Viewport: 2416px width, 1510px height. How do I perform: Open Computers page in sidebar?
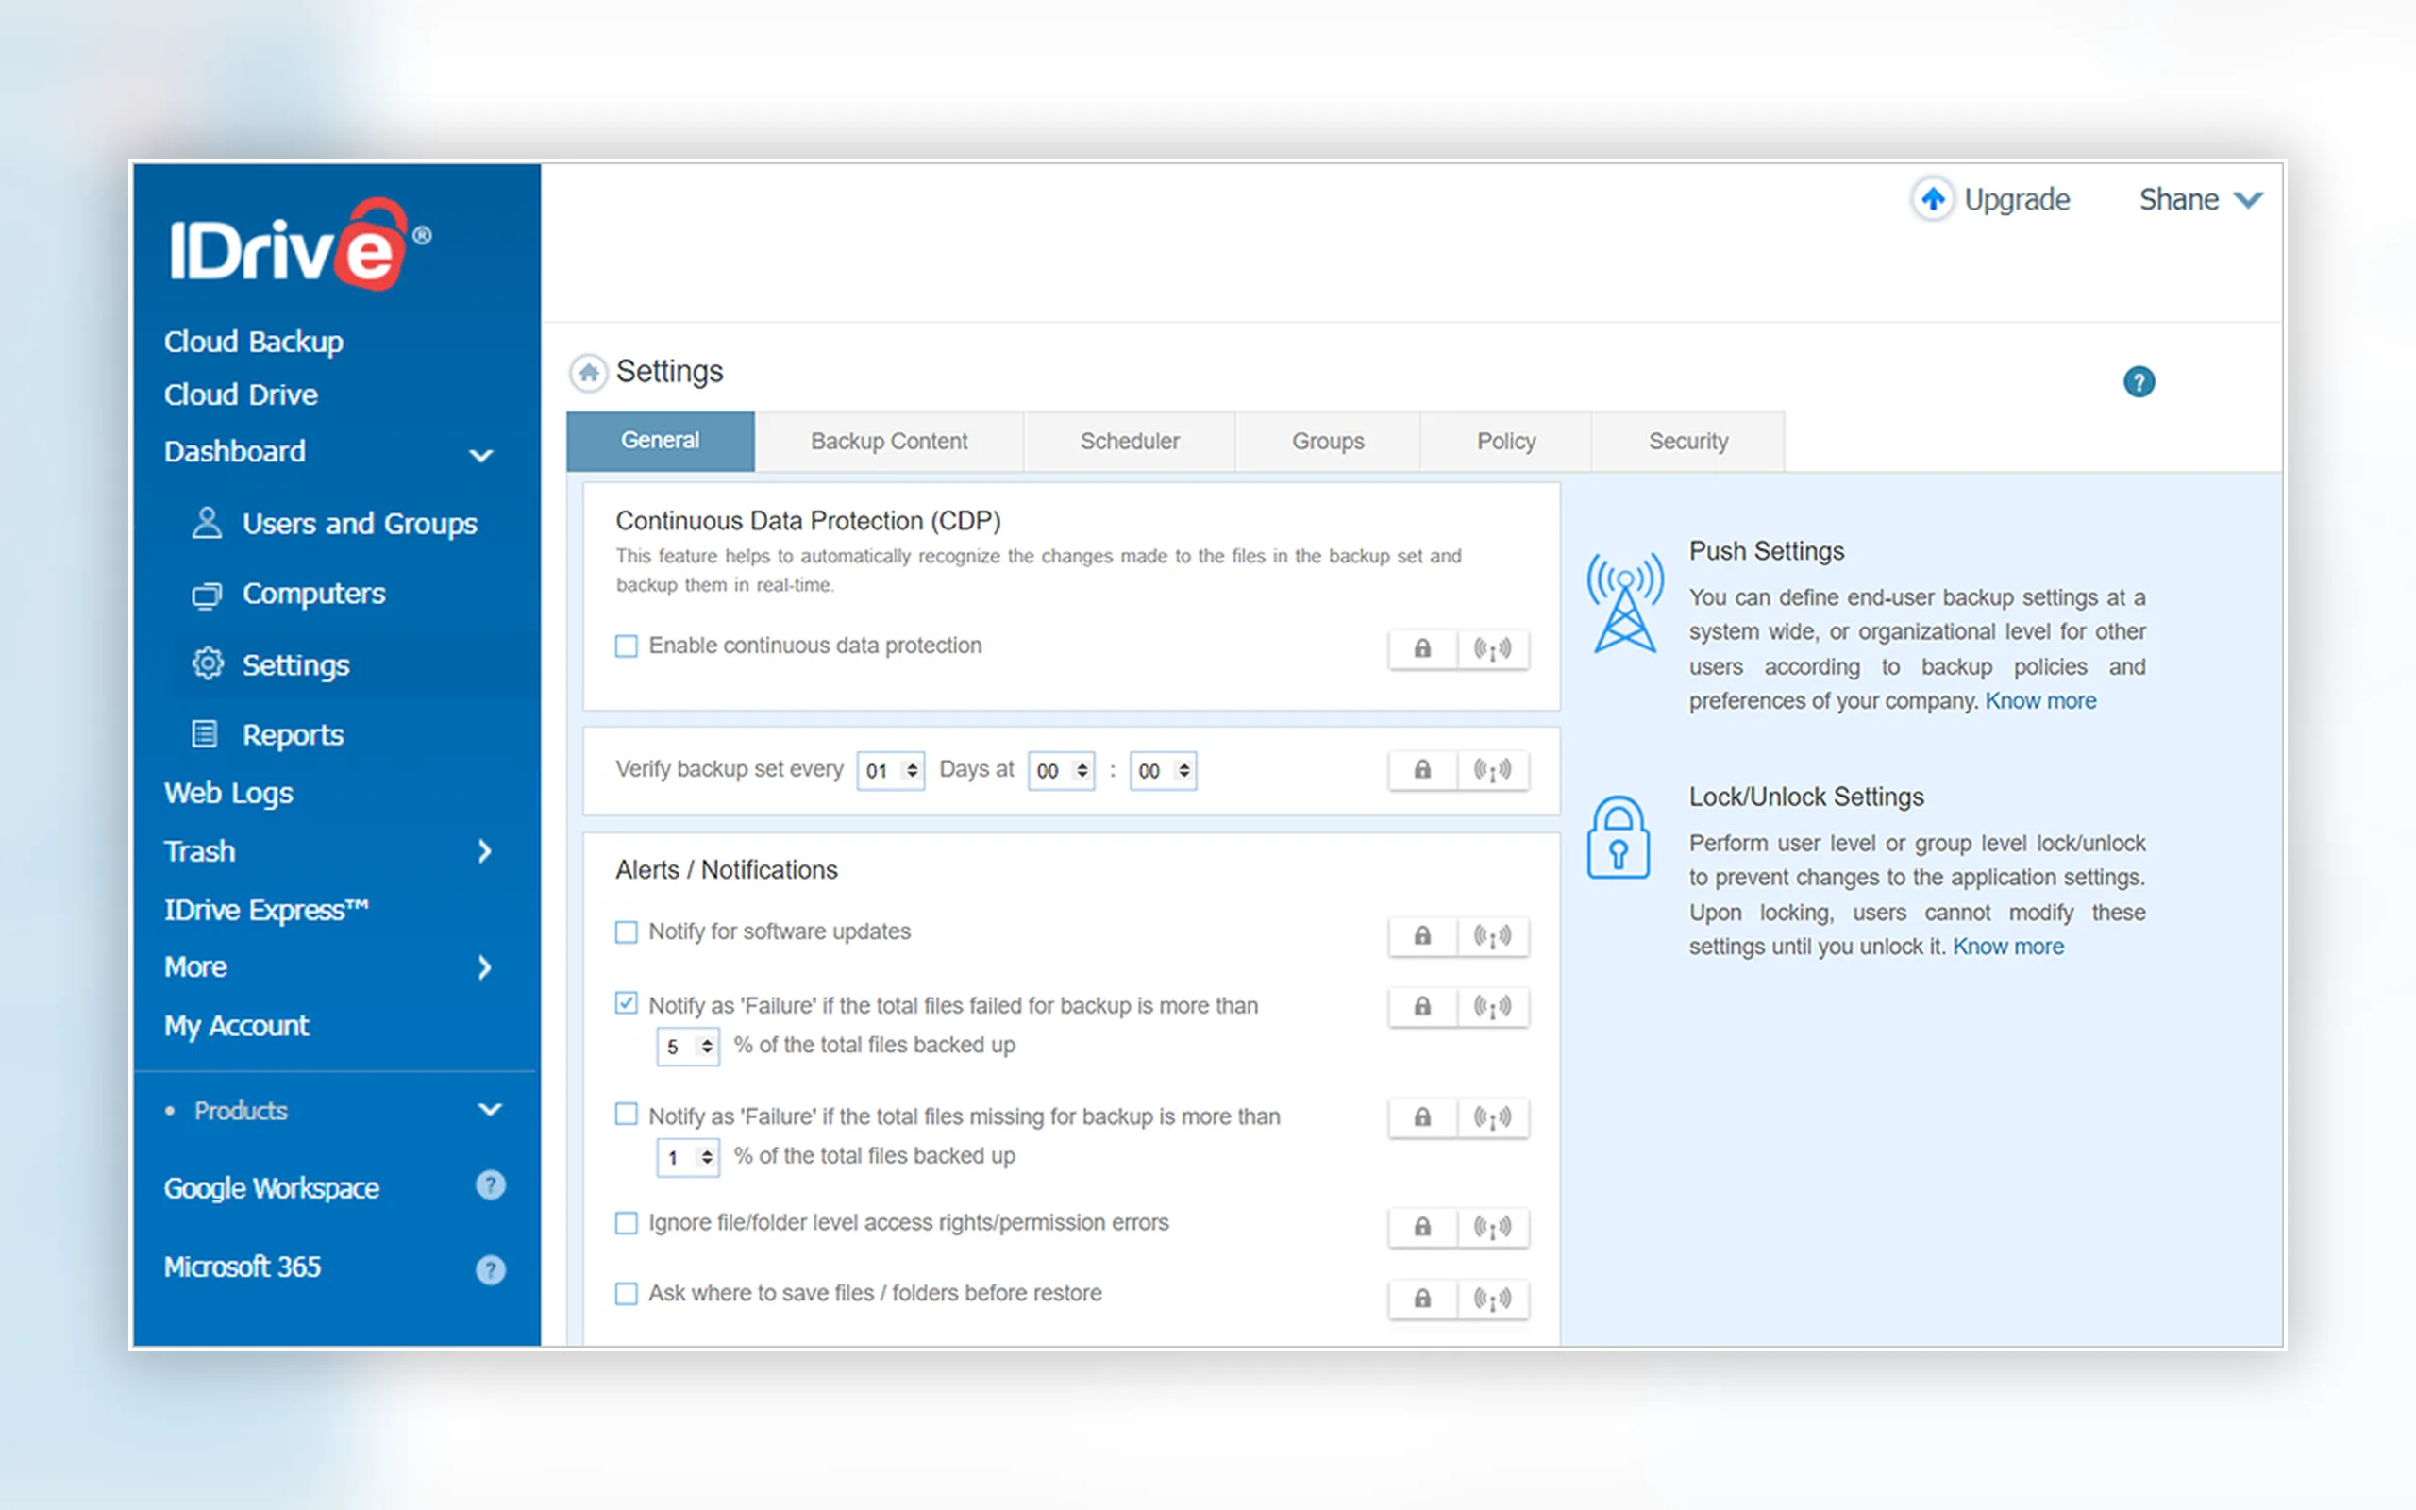pyautogui.click(x=313, y=595)
